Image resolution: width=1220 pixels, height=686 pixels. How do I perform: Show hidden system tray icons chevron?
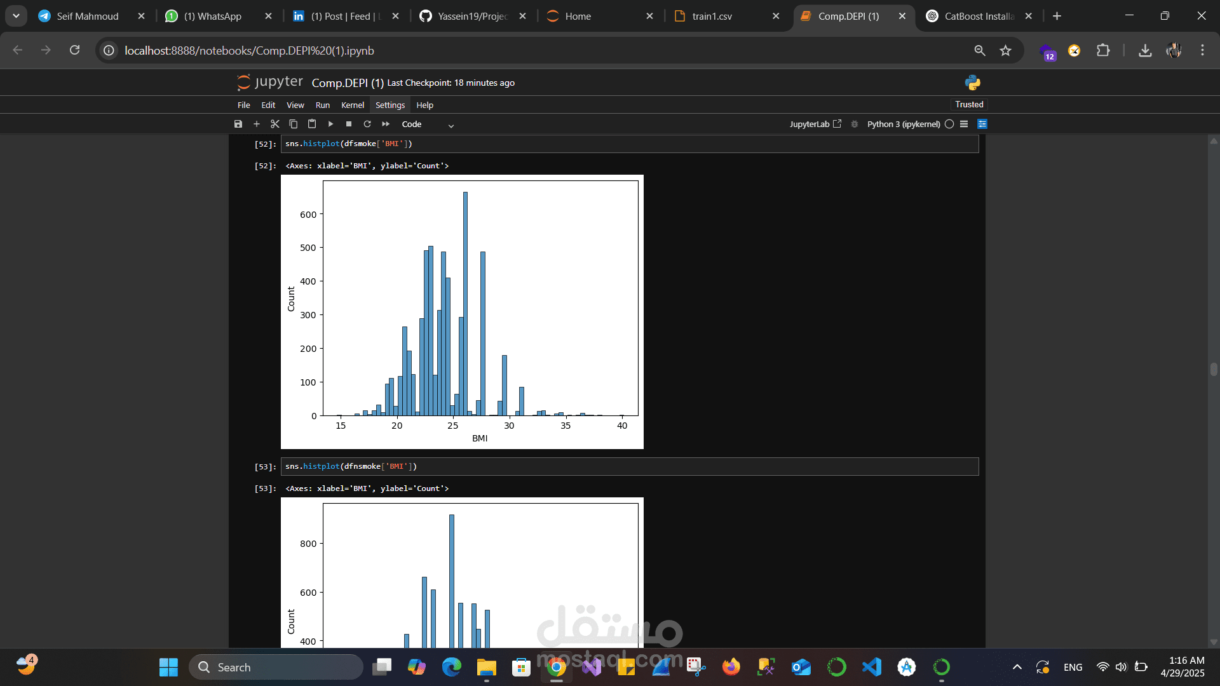coord(1017,667)
